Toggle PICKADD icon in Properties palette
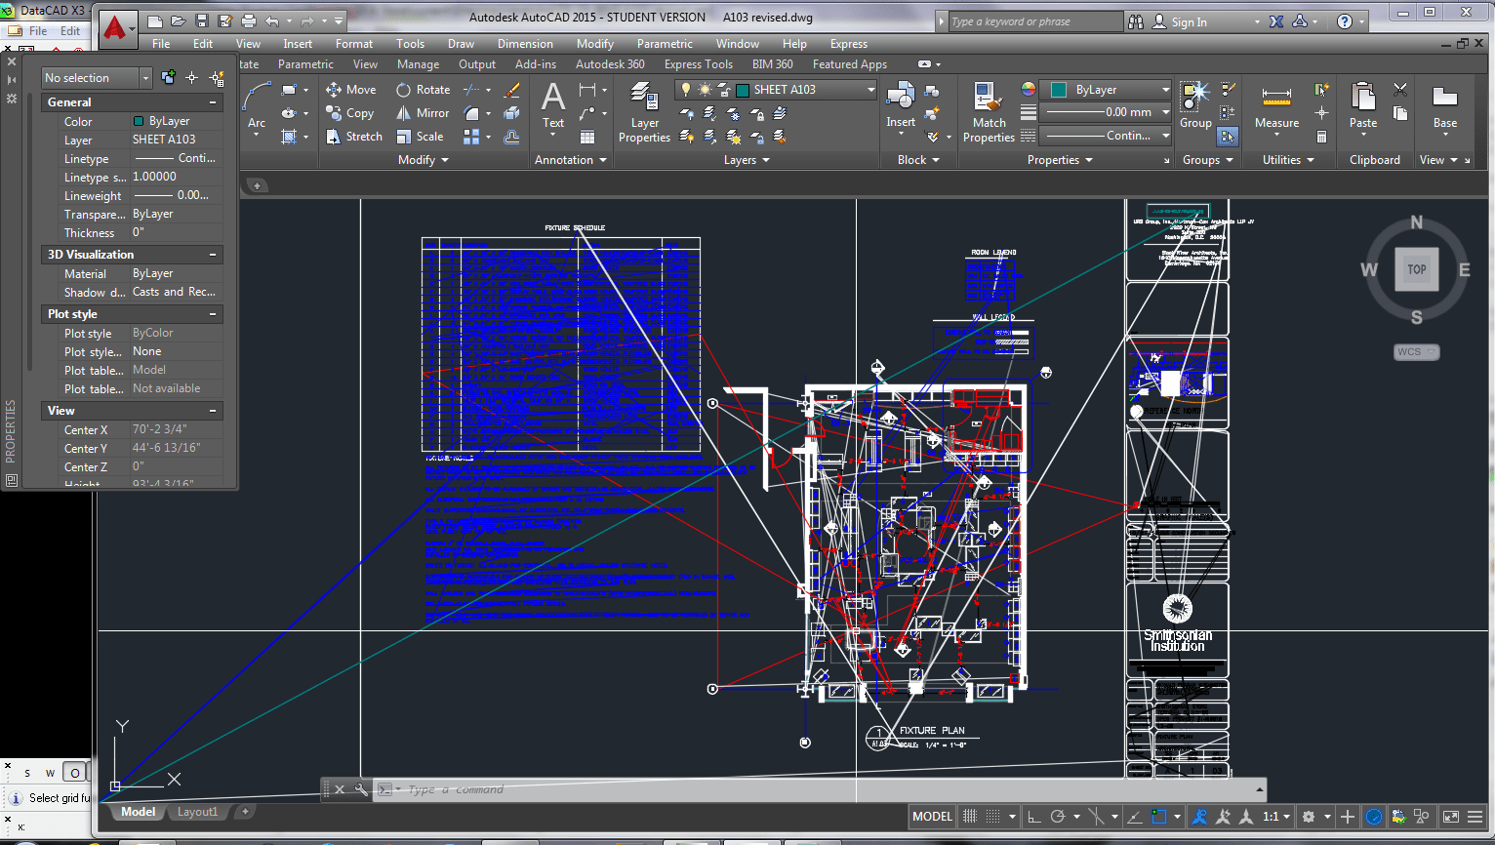 click(x=168, y=78)
